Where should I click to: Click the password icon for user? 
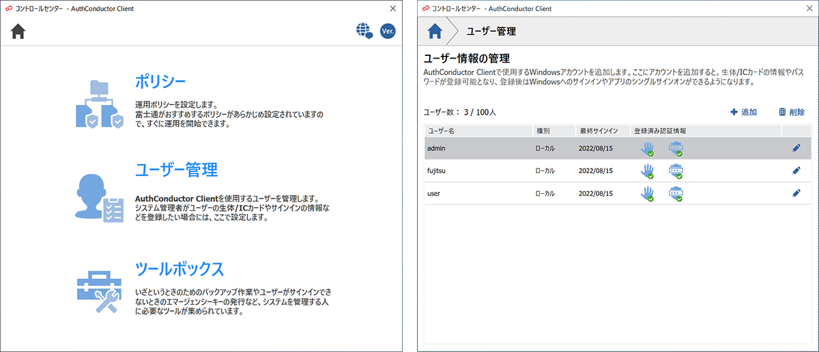coord(676,193)
